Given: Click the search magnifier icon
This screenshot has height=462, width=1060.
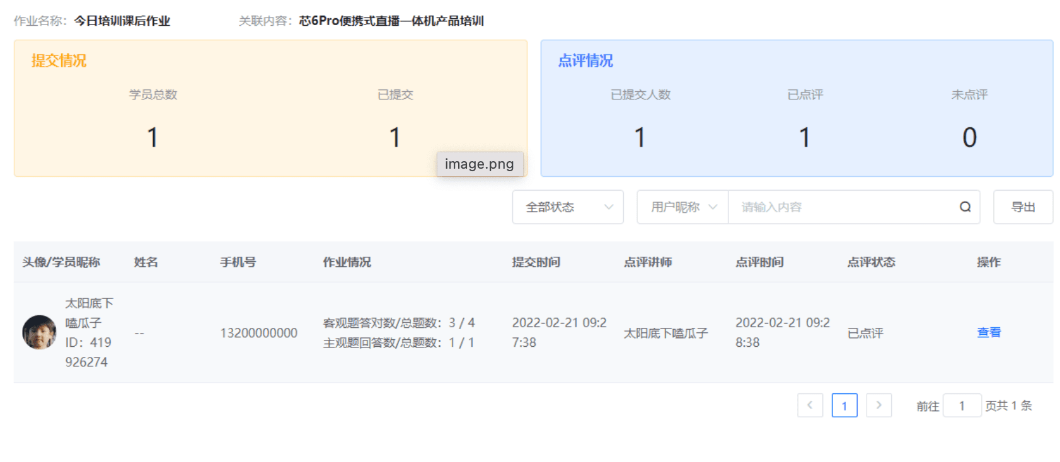Looking at the screenshot, I should (965, 207).
